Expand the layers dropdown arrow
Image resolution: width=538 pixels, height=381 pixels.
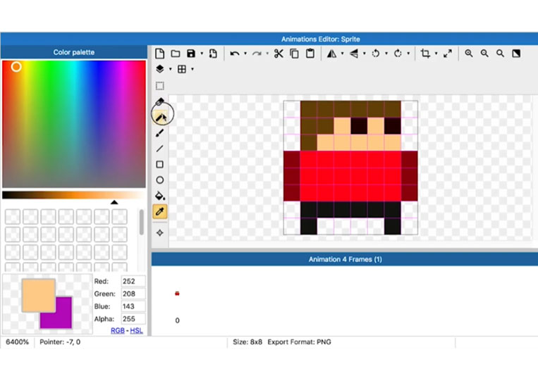[171, 69]
